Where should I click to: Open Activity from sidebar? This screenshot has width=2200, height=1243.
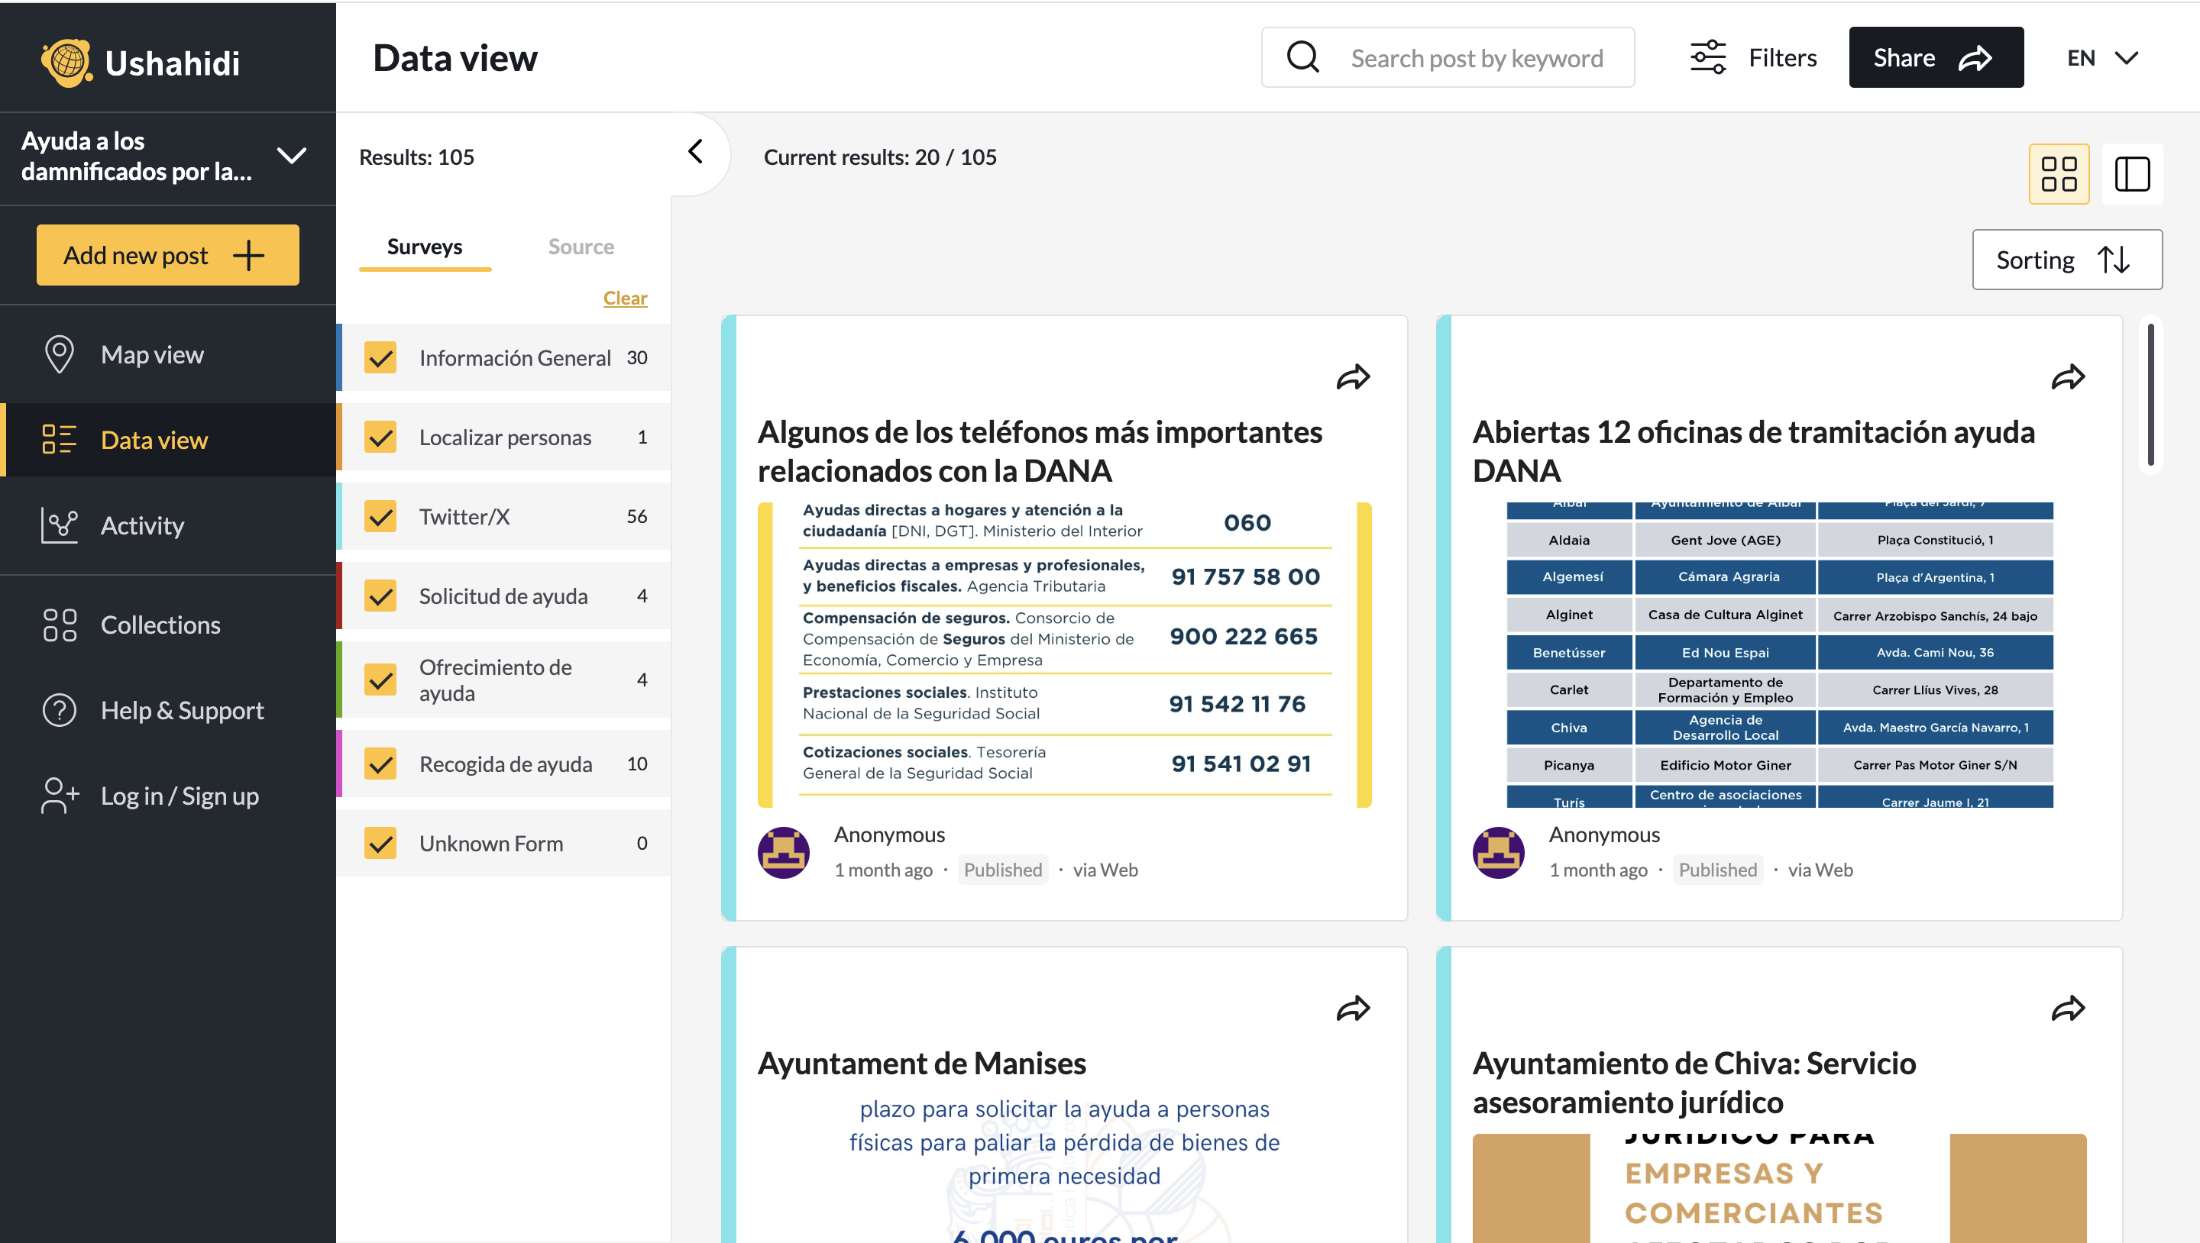[x=168, y=525]
